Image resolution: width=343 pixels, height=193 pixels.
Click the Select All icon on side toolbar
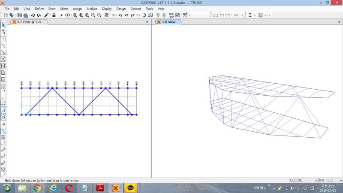(3, 149)
